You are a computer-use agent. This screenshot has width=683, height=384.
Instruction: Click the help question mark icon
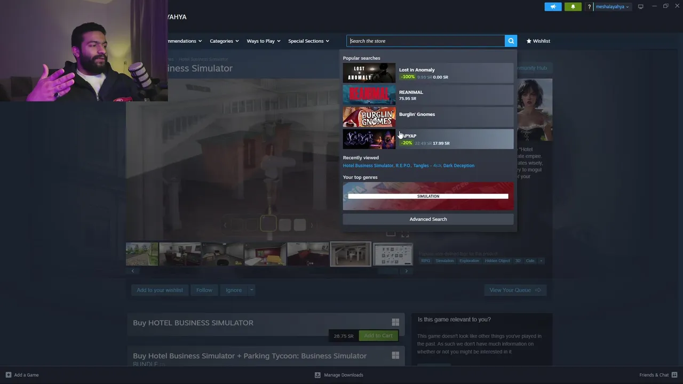pos(589,6)
